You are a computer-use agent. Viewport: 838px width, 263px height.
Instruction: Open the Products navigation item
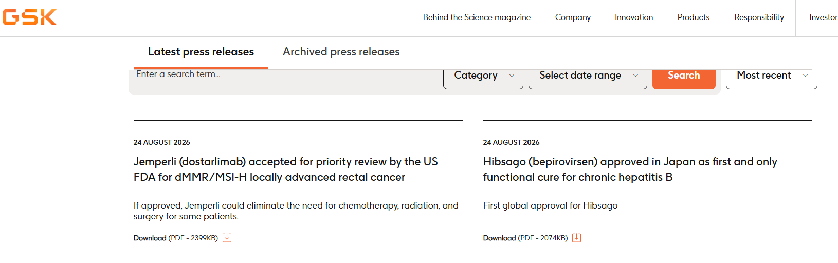693,17
